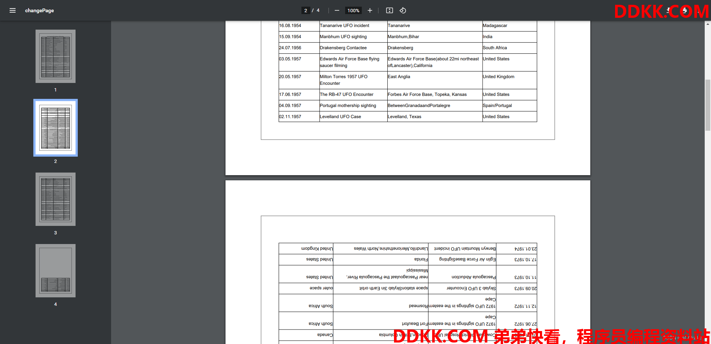Image resolution: width=711 pixels, height=344 pixels.
Task: Print the PDF document
Action: pyautogui.click(x=685, y=10)
